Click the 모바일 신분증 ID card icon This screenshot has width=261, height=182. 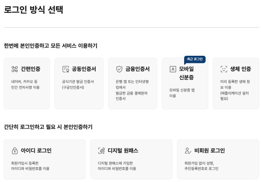pos(173,69)
